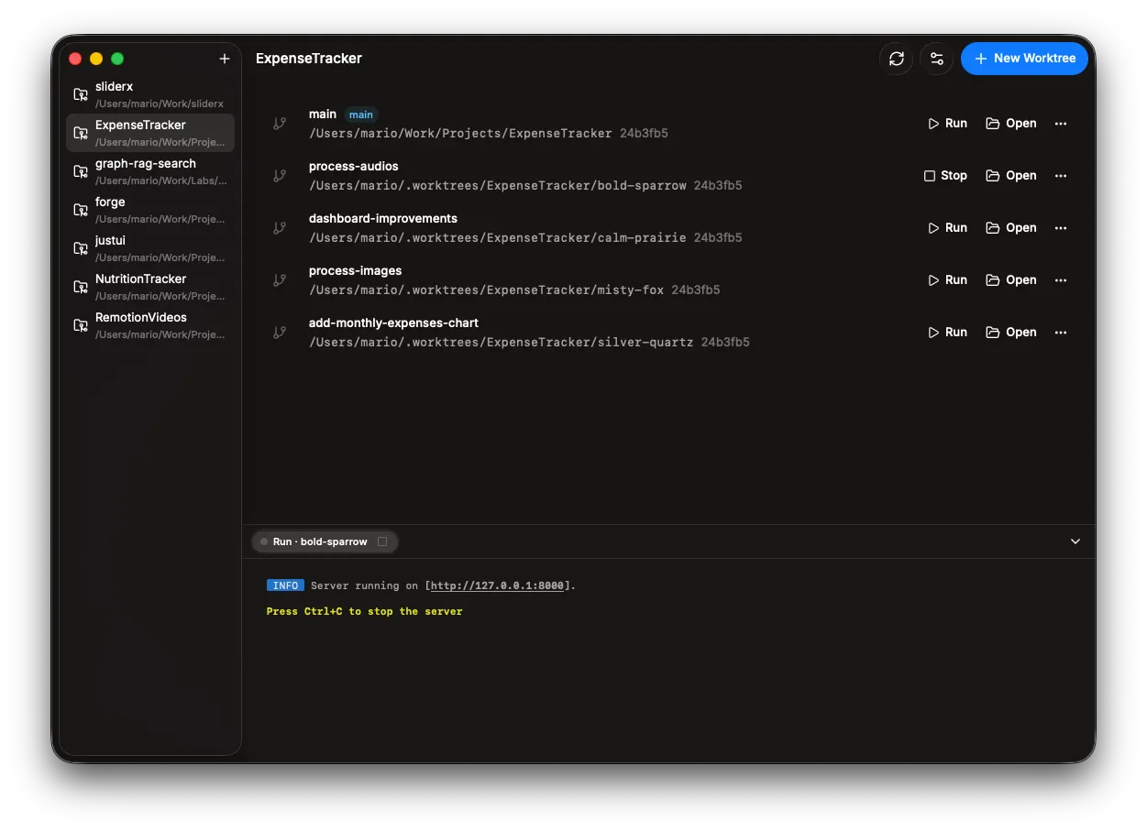This screenshot has width=1147, height=831.
Task: Click the folder icon beside forge
Action: click(x=81, y=210)
